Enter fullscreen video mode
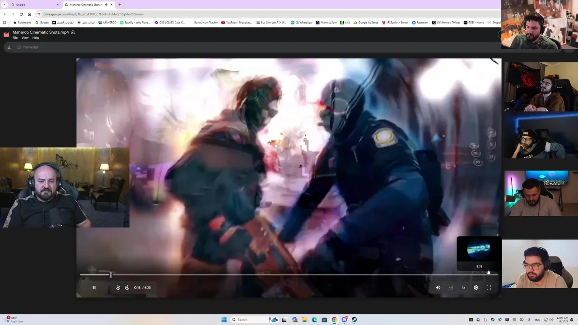 point(489,288)
